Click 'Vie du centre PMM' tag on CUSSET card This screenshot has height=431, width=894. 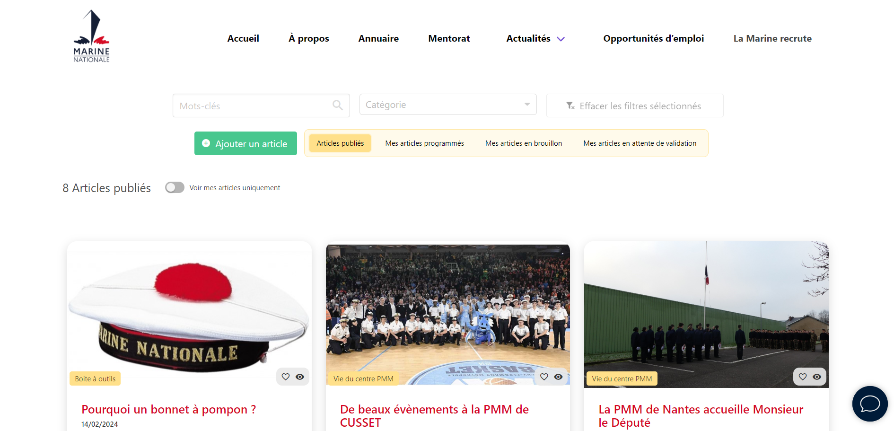363,378
